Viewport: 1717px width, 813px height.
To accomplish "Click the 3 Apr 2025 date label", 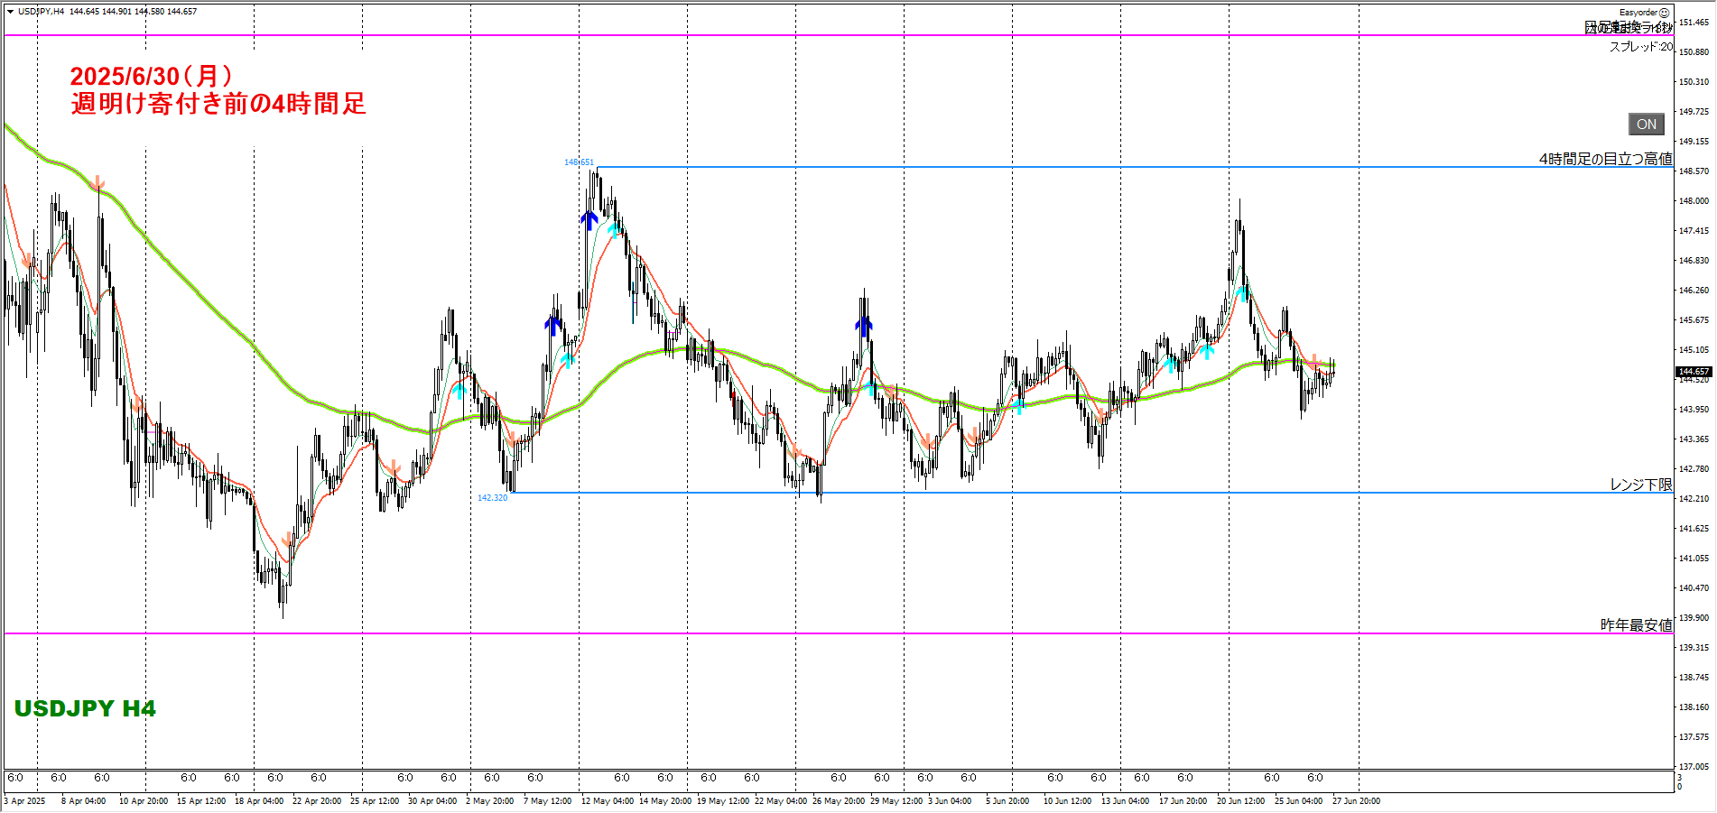I will tap(24, 801).
